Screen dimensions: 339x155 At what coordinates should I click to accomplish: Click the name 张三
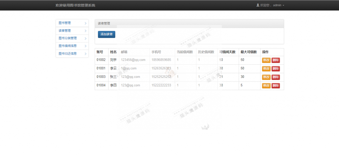click(113, 77)
